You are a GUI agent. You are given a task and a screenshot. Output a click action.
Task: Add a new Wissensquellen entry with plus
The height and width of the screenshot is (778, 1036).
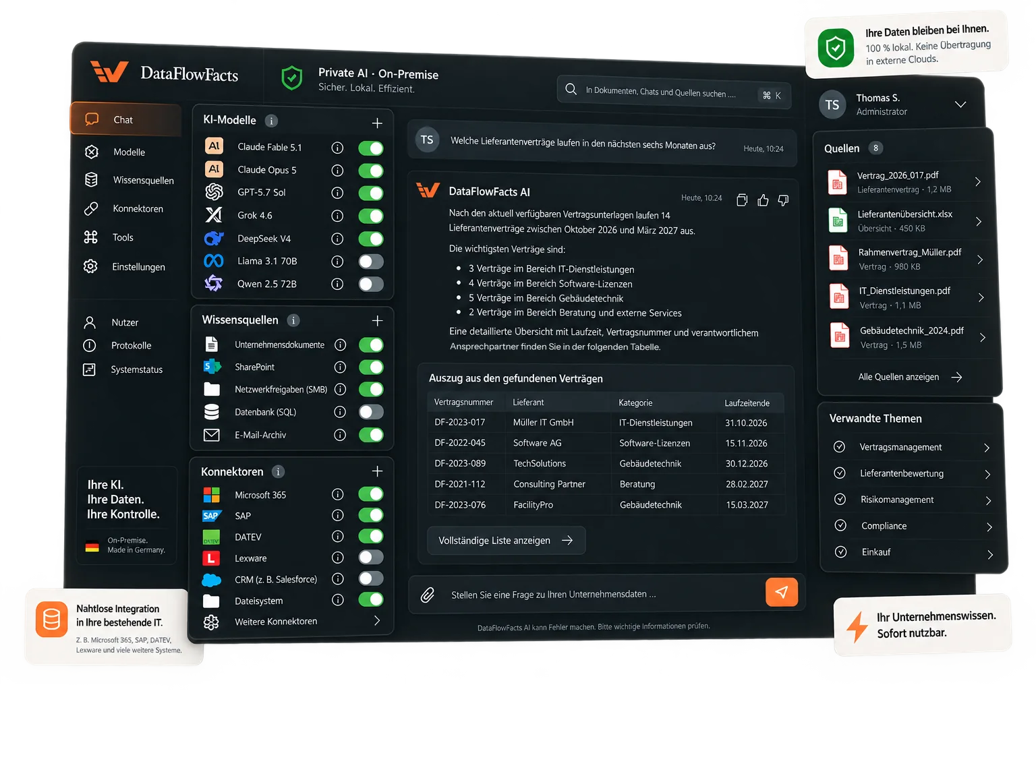click(377, 321)
